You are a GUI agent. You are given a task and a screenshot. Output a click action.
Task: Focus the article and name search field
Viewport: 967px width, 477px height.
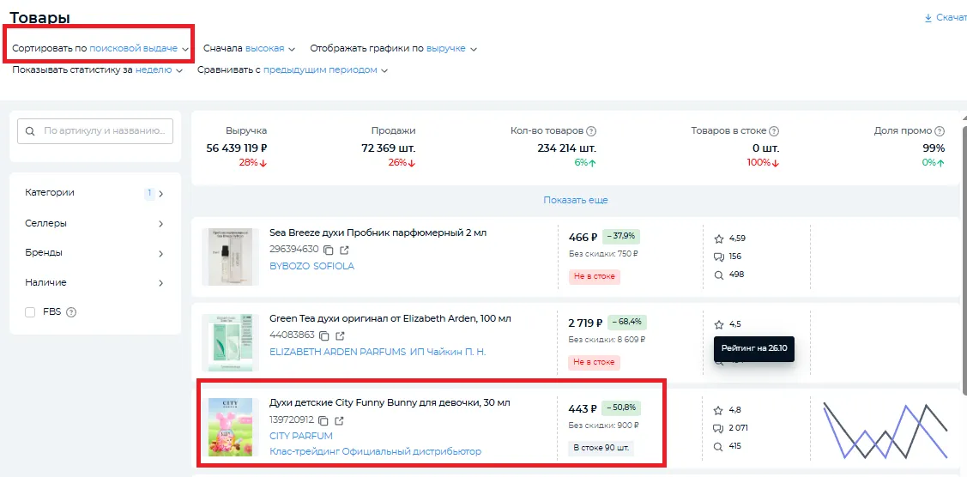point(102,131)
